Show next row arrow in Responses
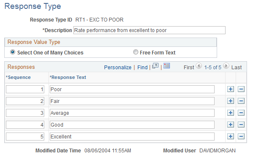 pyautogui.click(x=226, y=66)
